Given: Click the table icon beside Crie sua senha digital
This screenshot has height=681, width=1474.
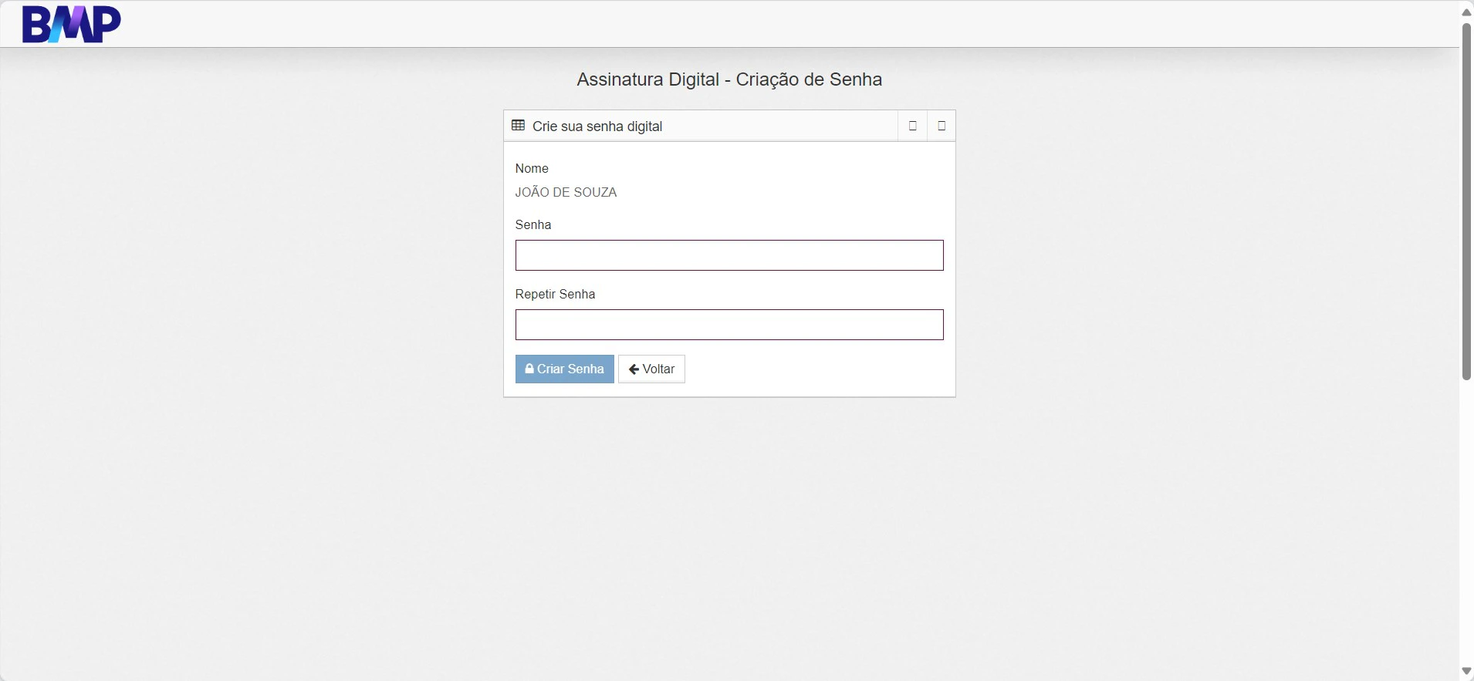Looking at the screenshot, I should point(518,126).
